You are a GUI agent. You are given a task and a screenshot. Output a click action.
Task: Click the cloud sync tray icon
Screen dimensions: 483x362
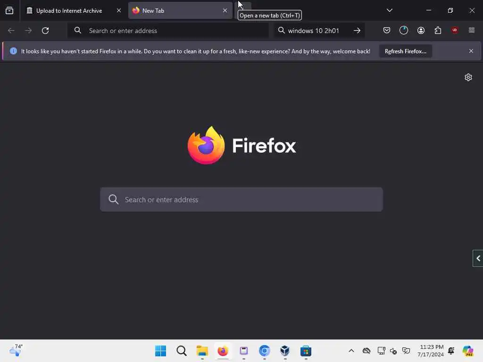click(x=366, y=351)
